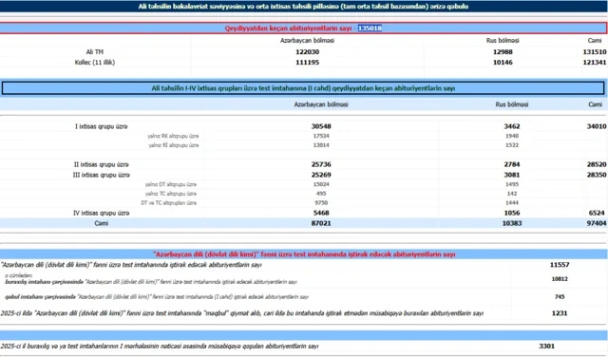
Task: Click 'yalnız DT altqrupu üzrə' label
Action: click(x=171, y=184)
